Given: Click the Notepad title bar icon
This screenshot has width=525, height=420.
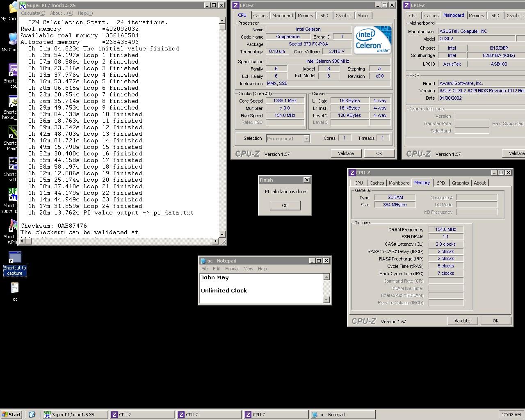Looking at the screenshot, I should click(203, 261).
